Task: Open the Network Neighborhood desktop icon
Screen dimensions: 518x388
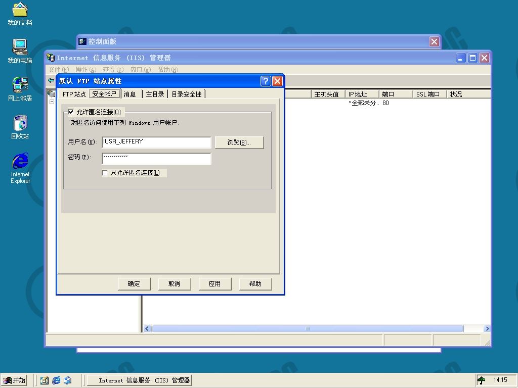Action: [x=20, y=89]
